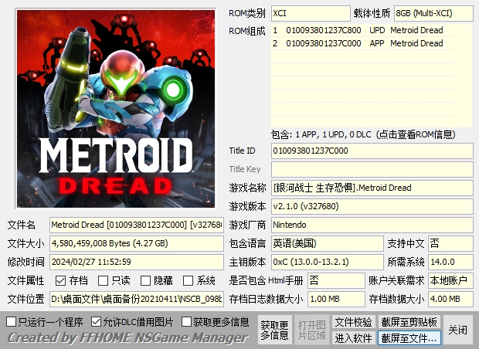Click the 所需系统 field 14.0.0

click(450, 262)
